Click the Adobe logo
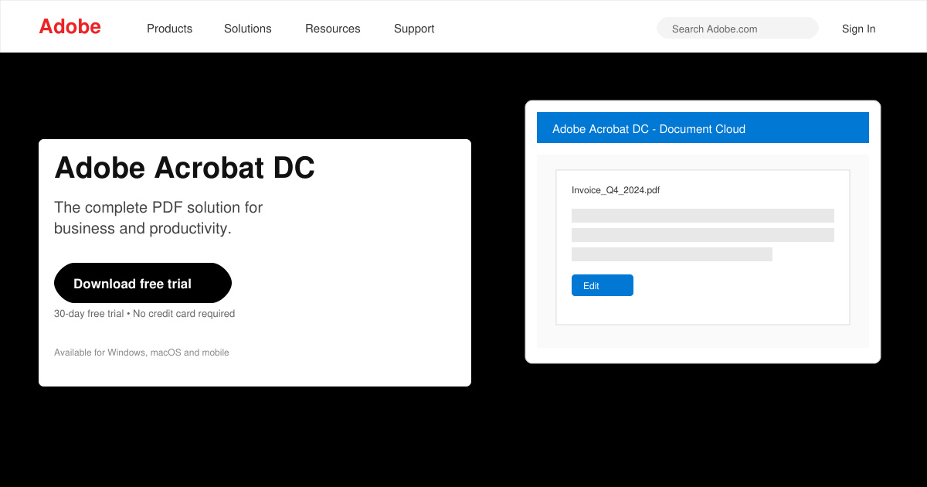The width and height of the screenshot is (927, 487). 70,27
